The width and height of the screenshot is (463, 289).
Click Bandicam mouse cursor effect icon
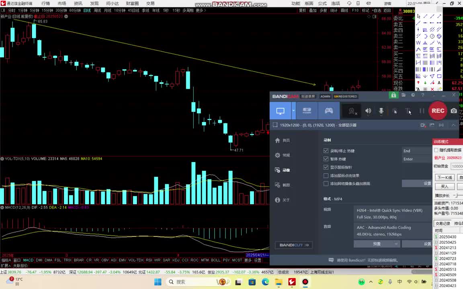395,111
